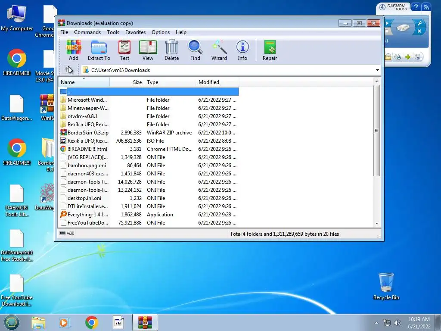Image resolution: width=441 pixels, height=331 pixels.
Task: Click the disc image catalog icon in DAEMON Tools gadget
Action: [x=398, y=57]
